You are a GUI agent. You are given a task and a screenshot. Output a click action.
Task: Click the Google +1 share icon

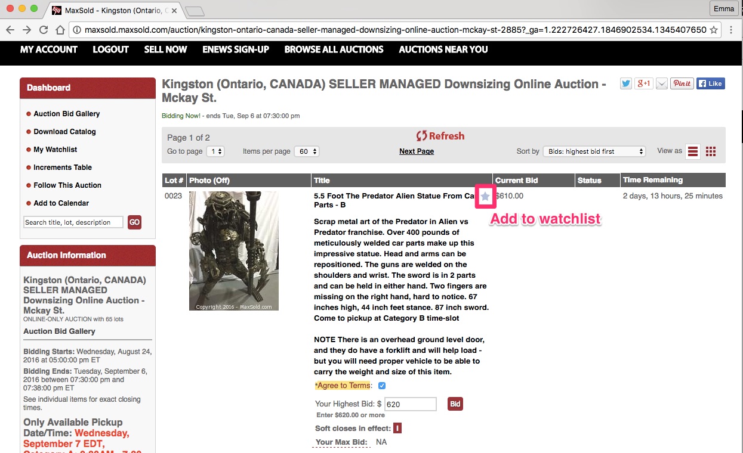(643, 83)
